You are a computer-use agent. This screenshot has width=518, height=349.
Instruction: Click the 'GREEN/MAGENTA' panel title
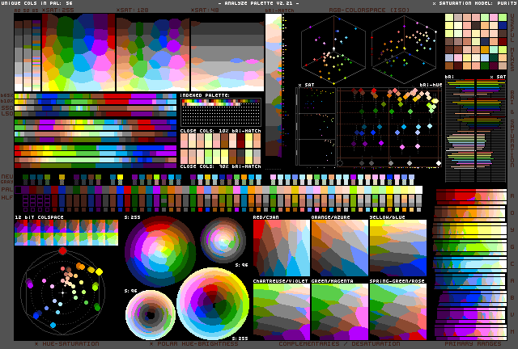pyautogui.click(x=333, y=281)
